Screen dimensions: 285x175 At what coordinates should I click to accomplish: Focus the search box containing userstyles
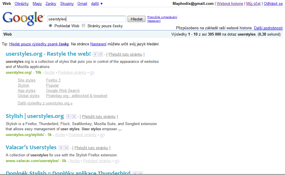(x=87, y=19)
